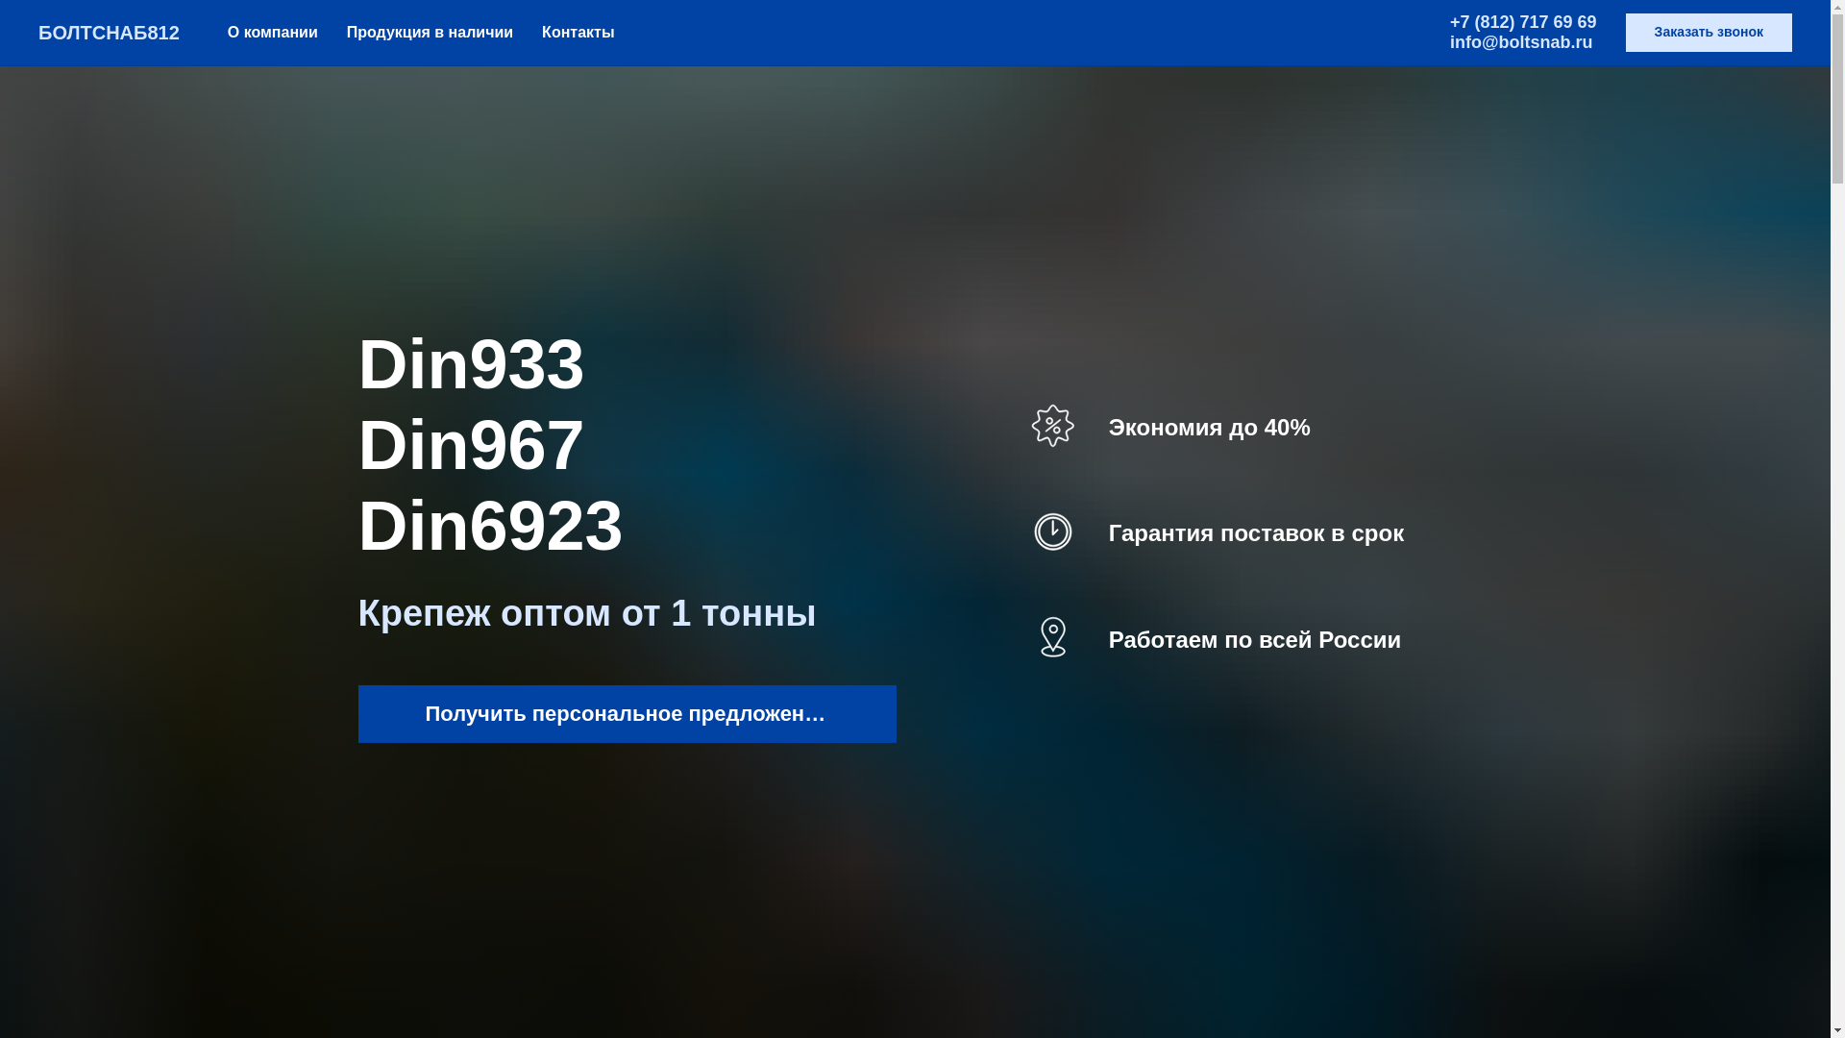The image size is (1845, 1038).
Task: Click the info@boltsnab.ru email link
Action: coord(1521,42)
